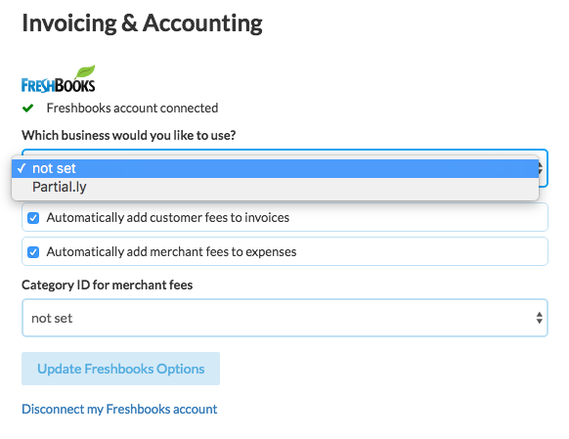Click the 'Category ID for merchant fees' label

pos(108,285)
